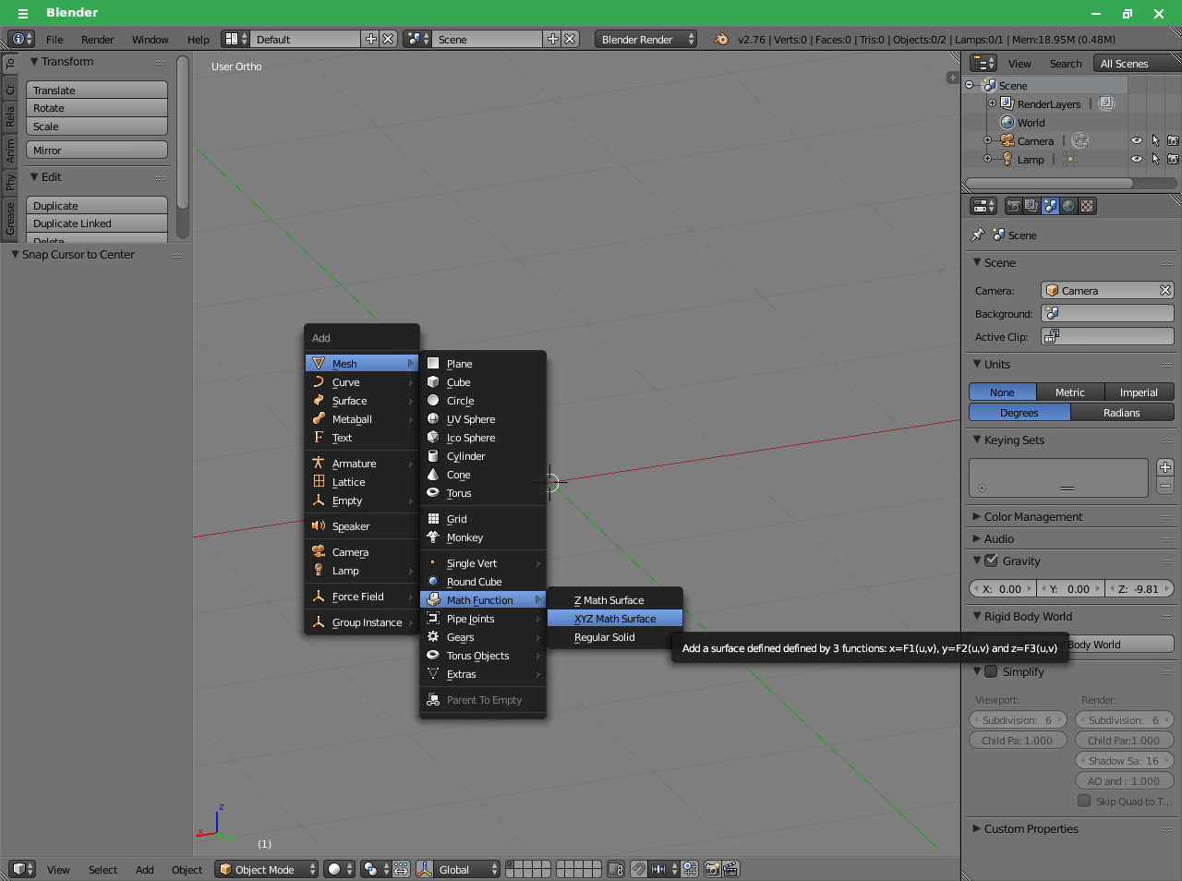Toggle Lamp visibility eye in outliner
1182x881 pixels.
pos(1137,159)
